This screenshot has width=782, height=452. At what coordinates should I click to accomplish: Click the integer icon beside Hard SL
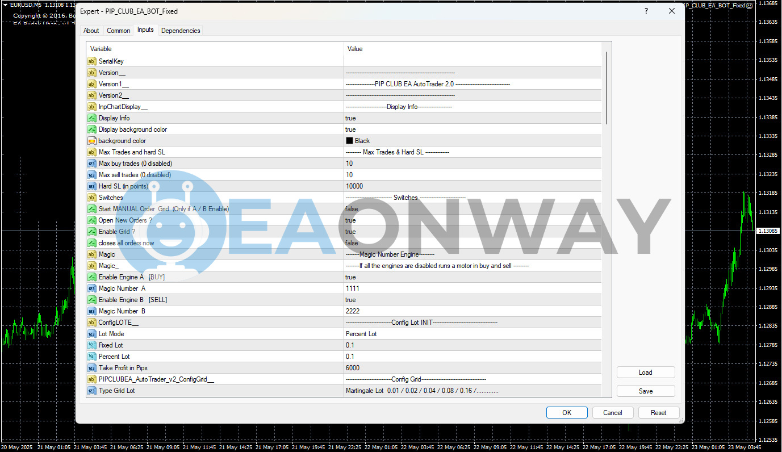(x=91, y=186)
